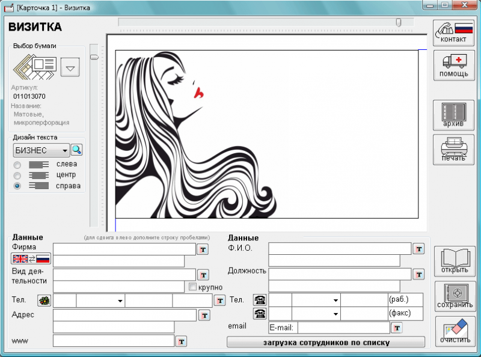Click the Ф.И.О. first input field
The height and width of the screenshot is (357, 481).
pos(340,249)
